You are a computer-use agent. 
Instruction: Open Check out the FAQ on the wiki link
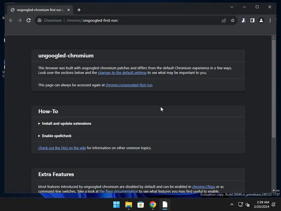pos(62,148)
